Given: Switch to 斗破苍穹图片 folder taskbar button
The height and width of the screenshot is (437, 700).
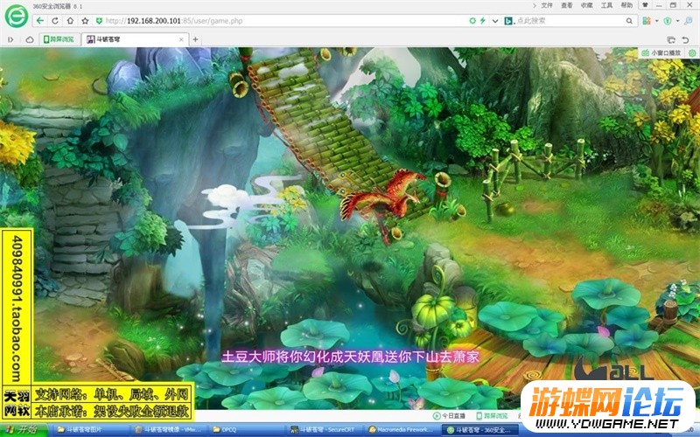Looking at the screenshot, I should [x=89, y=430].
